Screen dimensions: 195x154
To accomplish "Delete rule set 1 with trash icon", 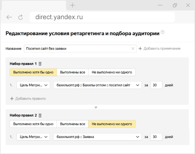I will coord(40,64).
